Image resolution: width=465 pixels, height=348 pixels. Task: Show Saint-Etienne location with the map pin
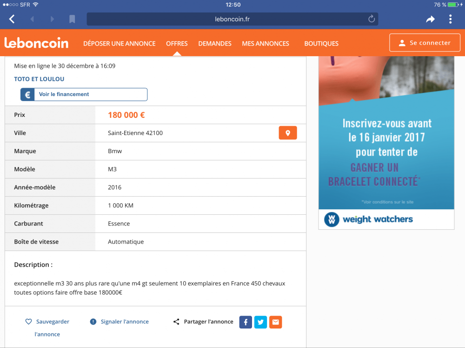coord(288,133)
